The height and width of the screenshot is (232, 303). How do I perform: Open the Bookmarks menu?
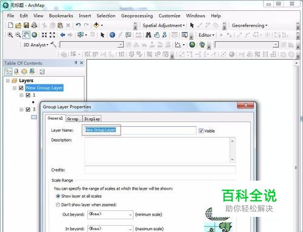coord(61,16)
